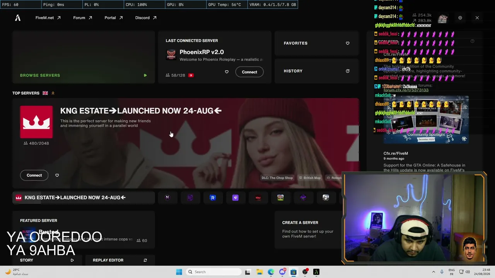Screen dimensions: 495x278
Task: Open the forum.cfx.re/t/5373133 link
Action: click(x=406, y=90)
